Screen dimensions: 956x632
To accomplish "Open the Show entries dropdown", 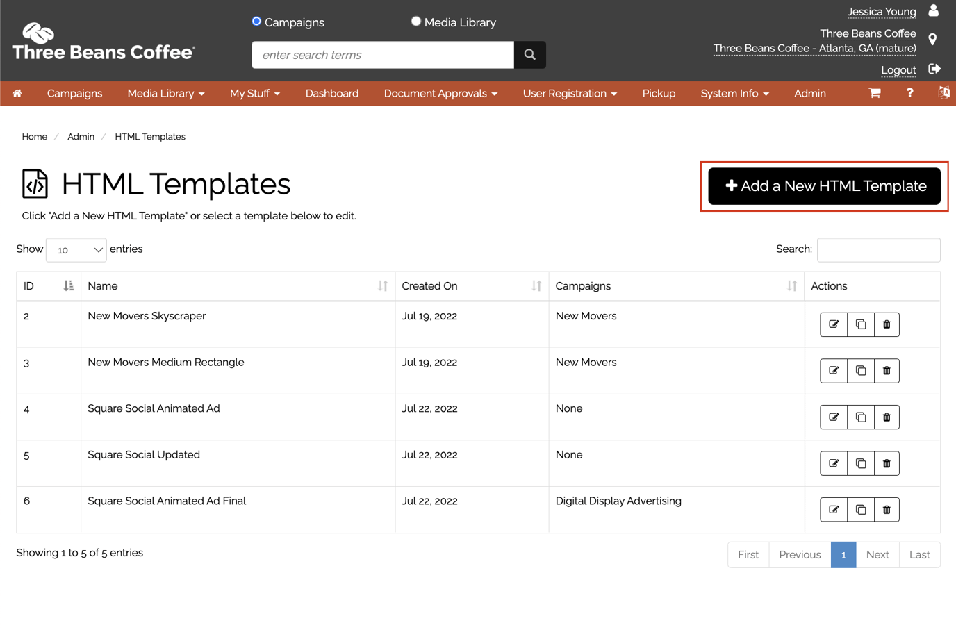I will 76,249.
